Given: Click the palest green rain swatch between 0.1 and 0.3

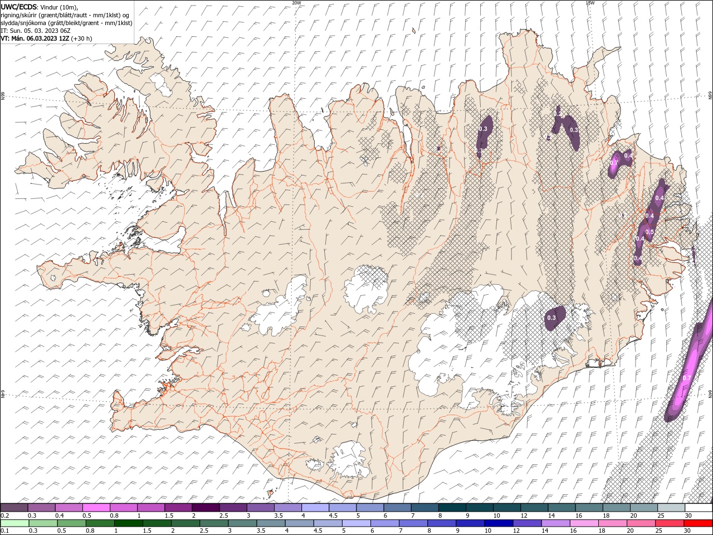Looking at the screenshot, I should point(14,523).
